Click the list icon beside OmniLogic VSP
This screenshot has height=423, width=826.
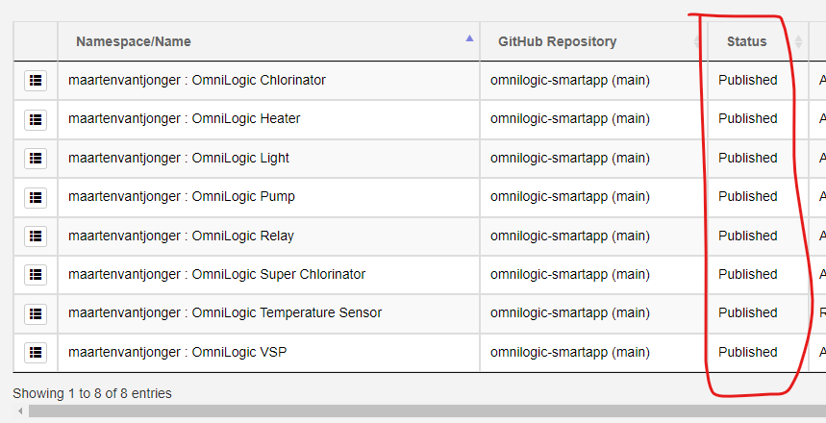pyautogui.click(x=36, y=353)
